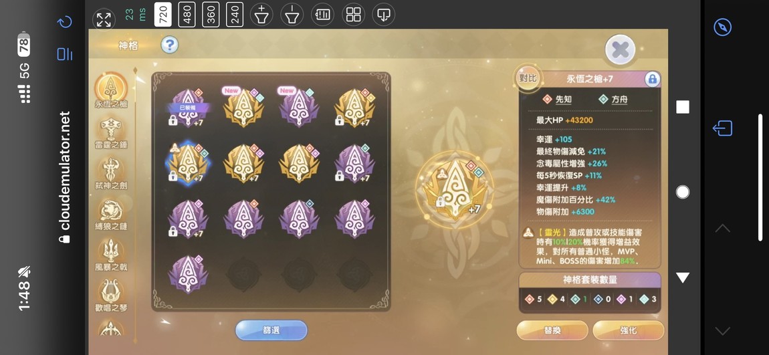Switch stream resolution to 360
Image resolution: width=769 pixels, height=355 pixels.
[x=211, y=15]
